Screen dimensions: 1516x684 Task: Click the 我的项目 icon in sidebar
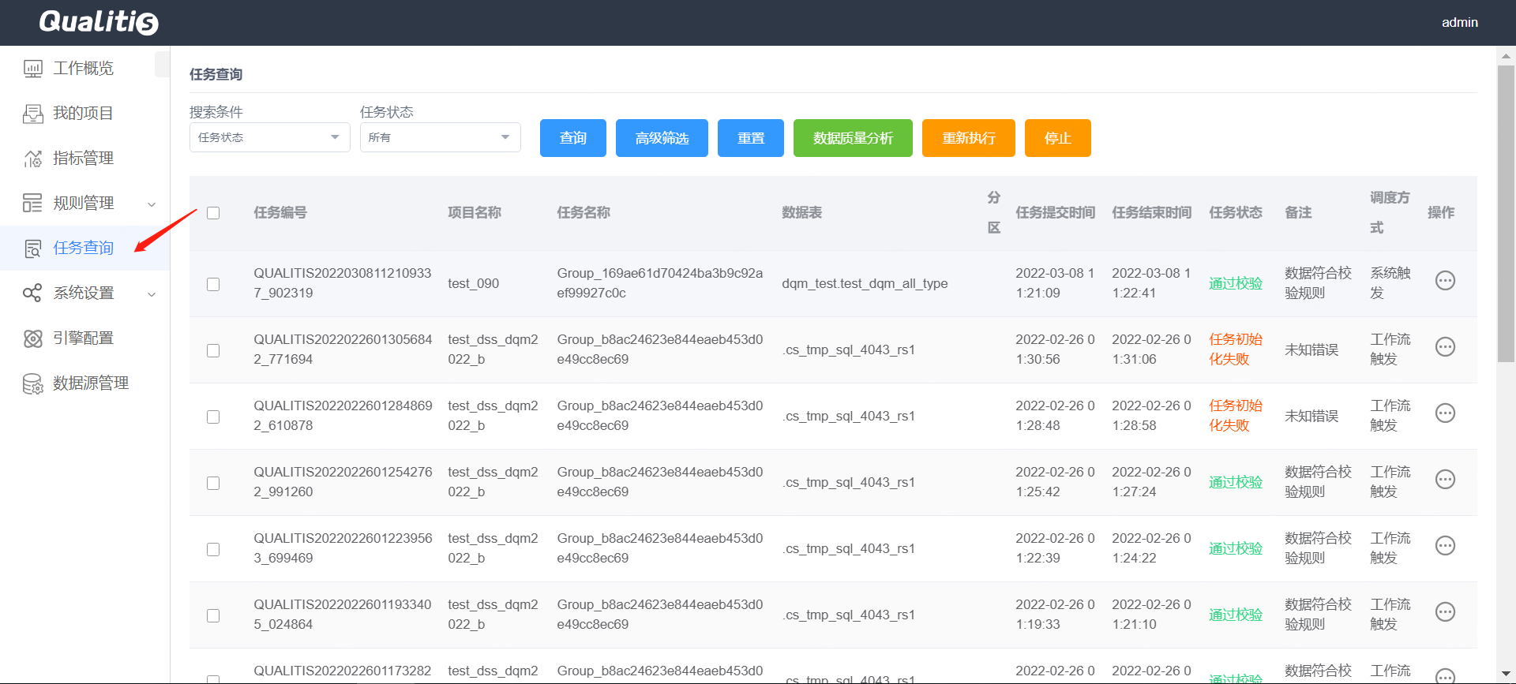pos(32,114)
